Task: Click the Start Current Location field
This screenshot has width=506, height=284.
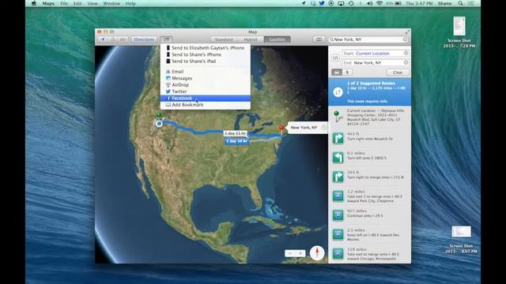Action: 376,54
